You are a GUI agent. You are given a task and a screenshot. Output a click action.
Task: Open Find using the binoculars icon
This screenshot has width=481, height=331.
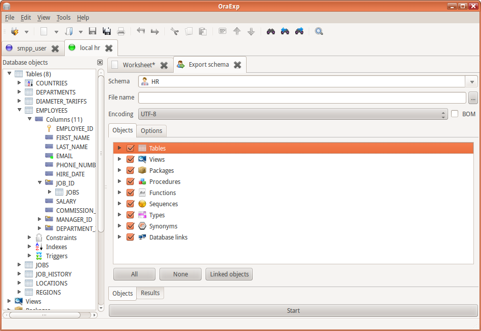coord(271,31)
